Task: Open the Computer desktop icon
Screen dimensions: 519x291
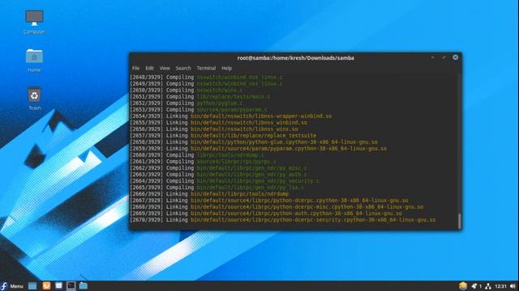Action: [x=34, y=22]
